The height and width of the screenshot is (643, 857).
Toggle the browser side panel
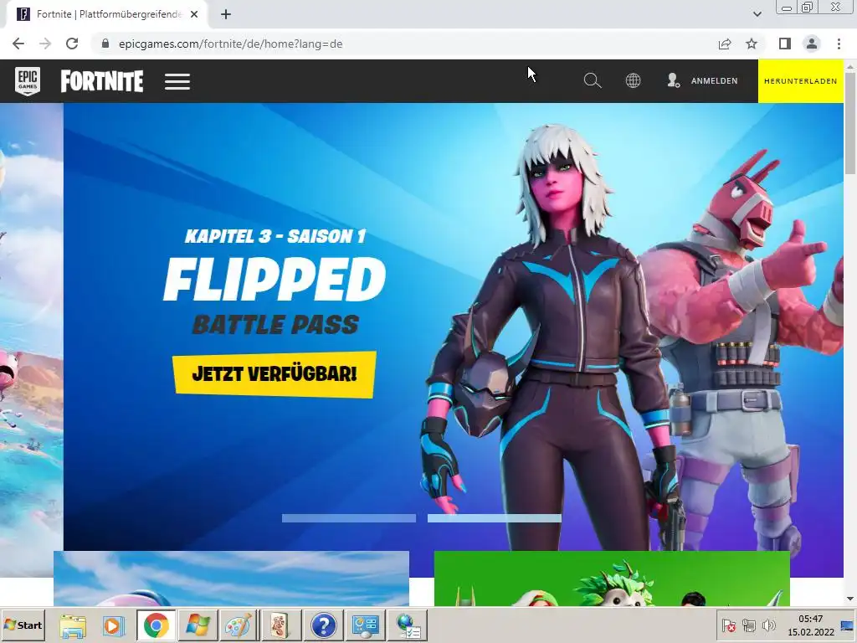pyautogui.click(x=785, y=44)
